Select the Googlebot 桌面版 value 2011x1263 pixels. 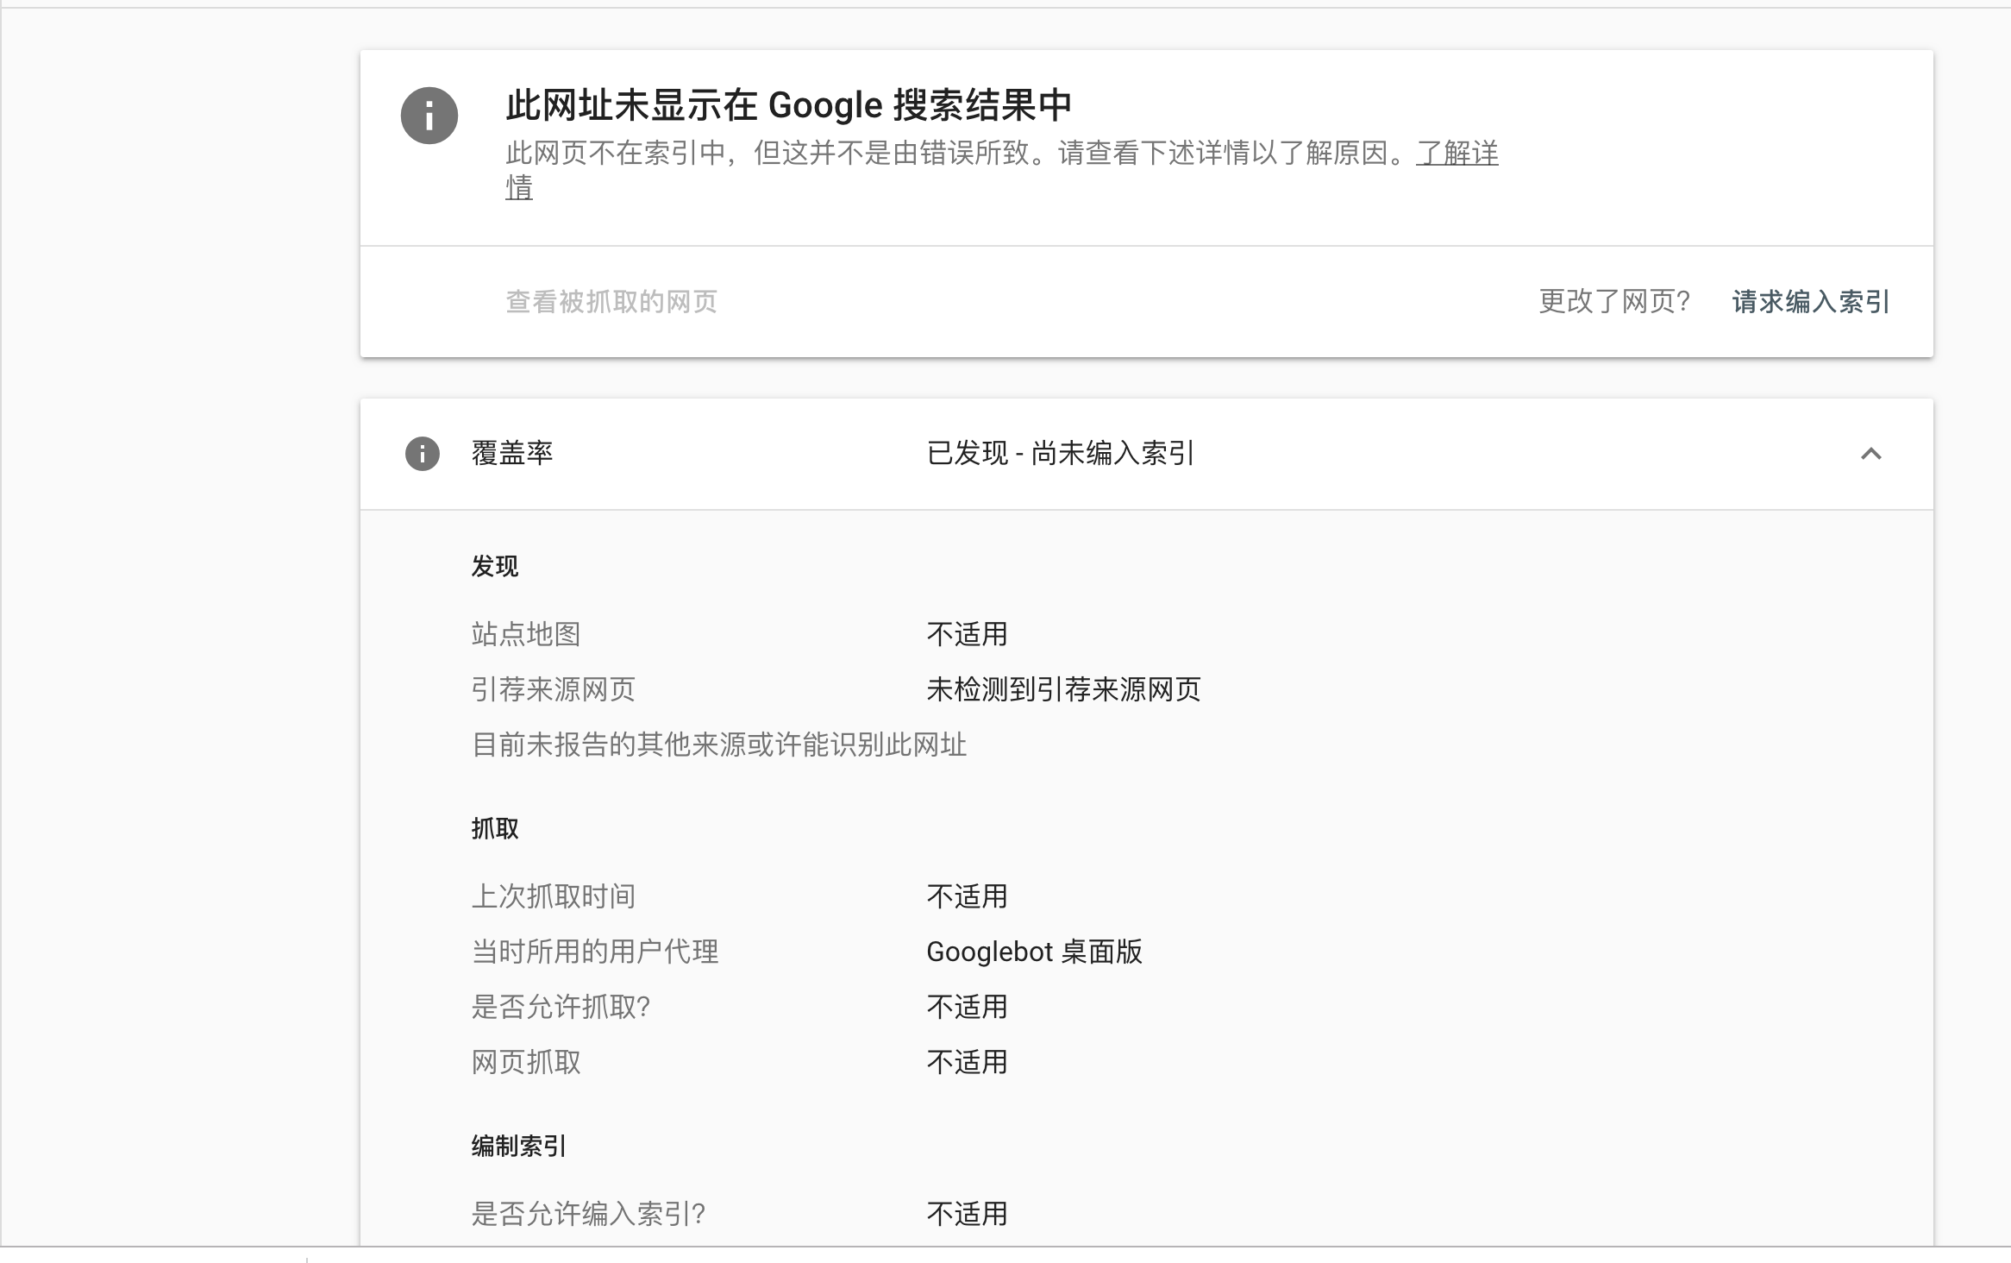(1034, 952)
